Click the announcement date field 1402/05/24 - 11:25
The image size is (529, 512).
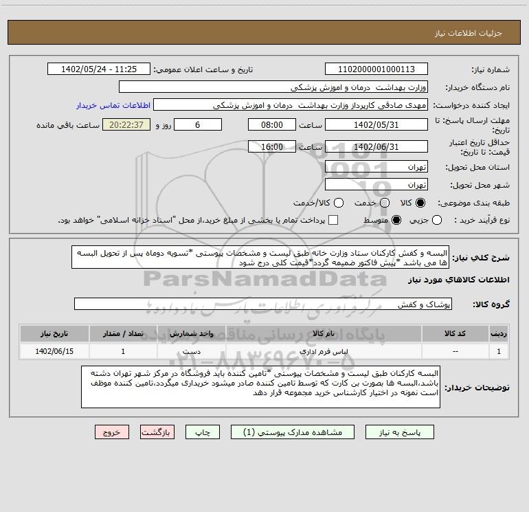pos(99,69)
